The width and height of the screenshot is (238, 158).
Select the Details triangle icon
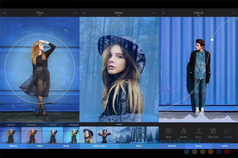[x=183, y=133]
